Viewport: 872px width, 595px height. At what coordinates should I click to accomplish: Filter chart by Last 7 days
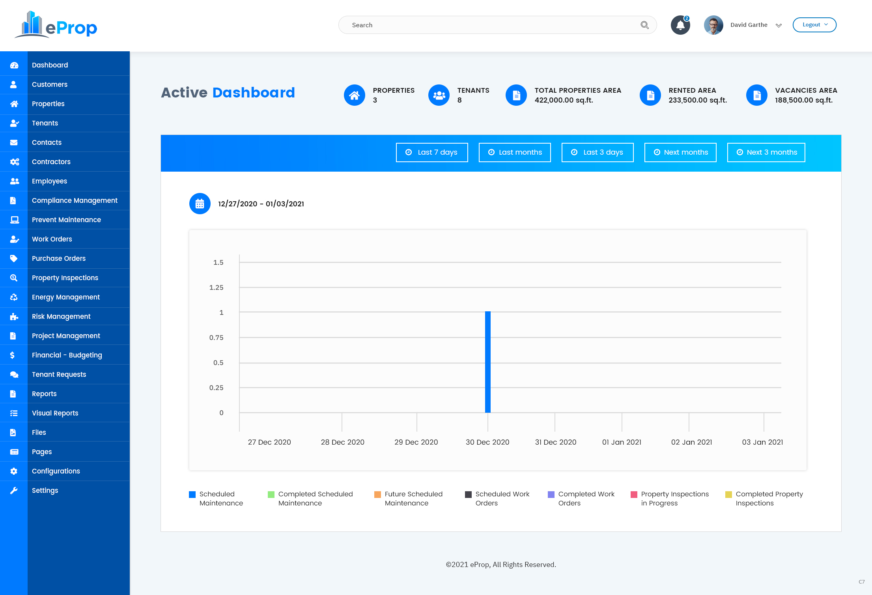click(432, 152)
